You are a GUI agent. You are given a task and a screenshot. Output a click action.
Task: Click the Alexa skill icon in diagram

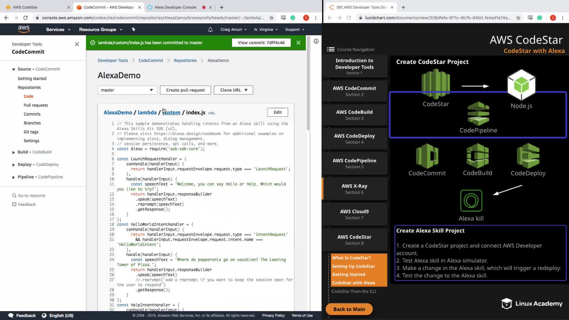coord(471,201)
